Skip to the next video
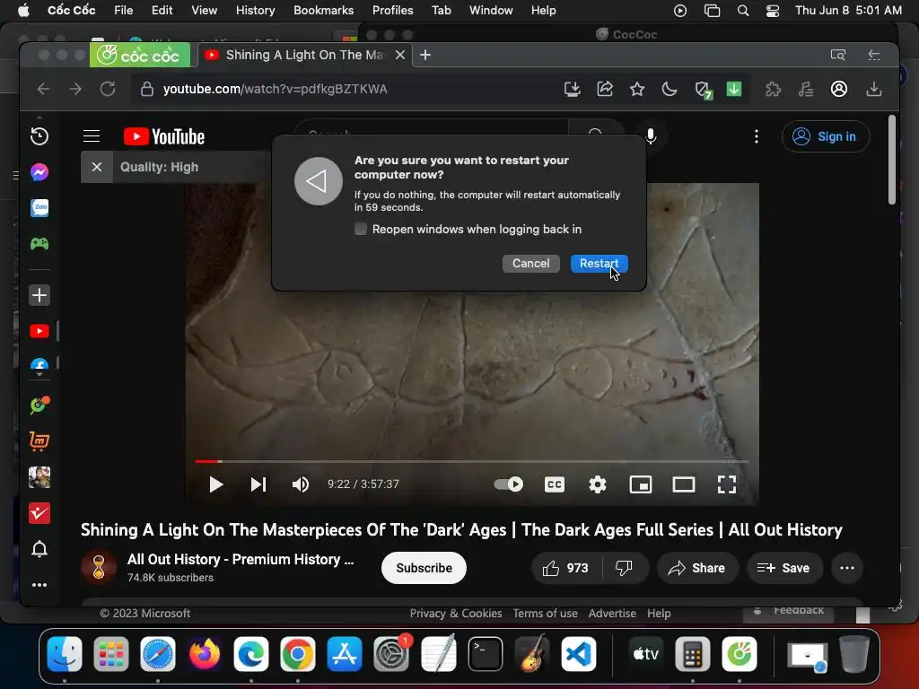919x689 pixels. (x=258, y=484)
